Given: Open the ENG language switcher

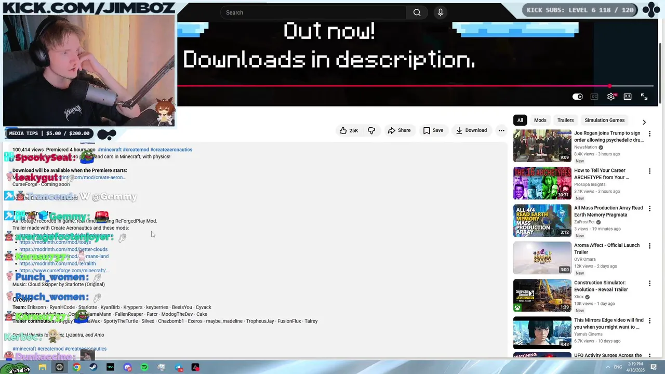Looking at the screenshot, I should click(618, 367).
